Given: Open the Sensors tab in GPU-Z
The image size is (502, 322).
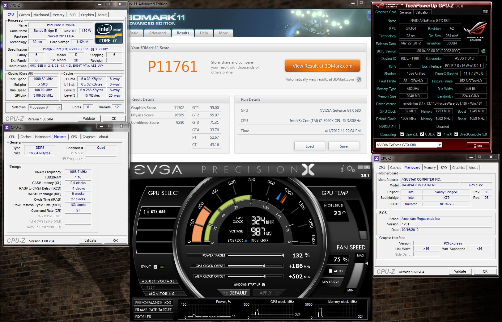Looking at the screenshot, I should pyautogui.click(x=406, y=12).
